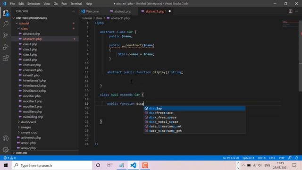The height and width of the screenshot is (170, 302).
Task: Open the Run menu
Action: pos(64,3)
